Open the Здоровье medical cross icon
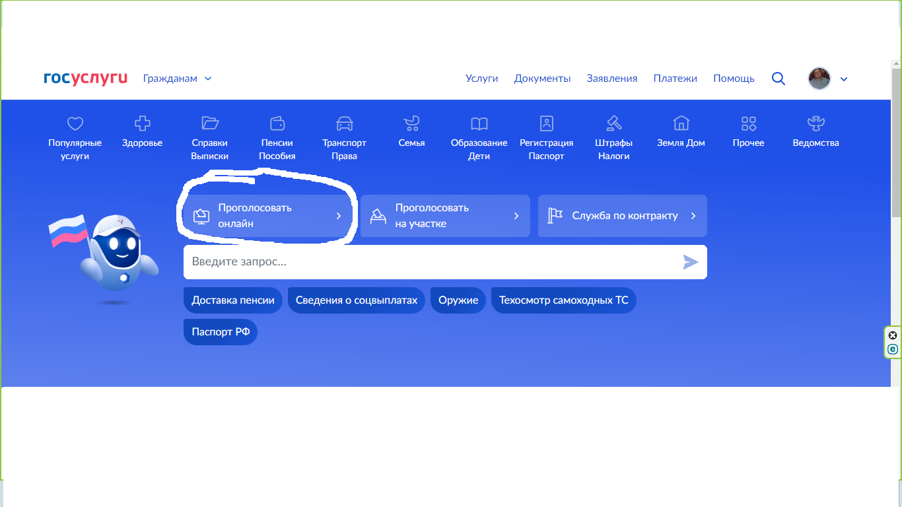The width and height of the screenshot is (902, 507). (x=142, y=123)
